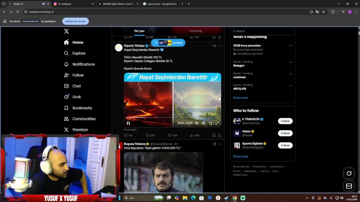Click 'Paylaşmayı durdur' stop sharing button
360x202 pixels.
point(75,21)
